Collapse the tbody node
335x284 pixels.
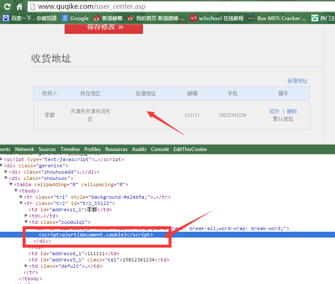[x=16, y=190]
